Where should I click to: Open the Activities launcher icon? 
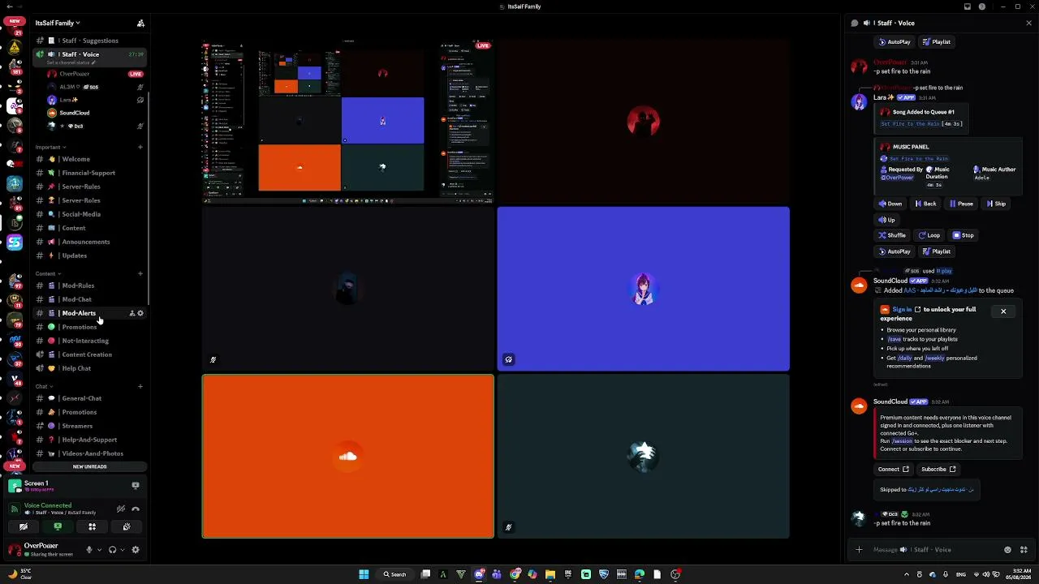tap(92, 527)
